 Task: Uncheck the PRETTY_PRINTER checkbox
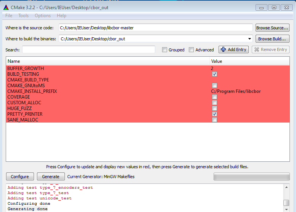(x=215, y=114)
